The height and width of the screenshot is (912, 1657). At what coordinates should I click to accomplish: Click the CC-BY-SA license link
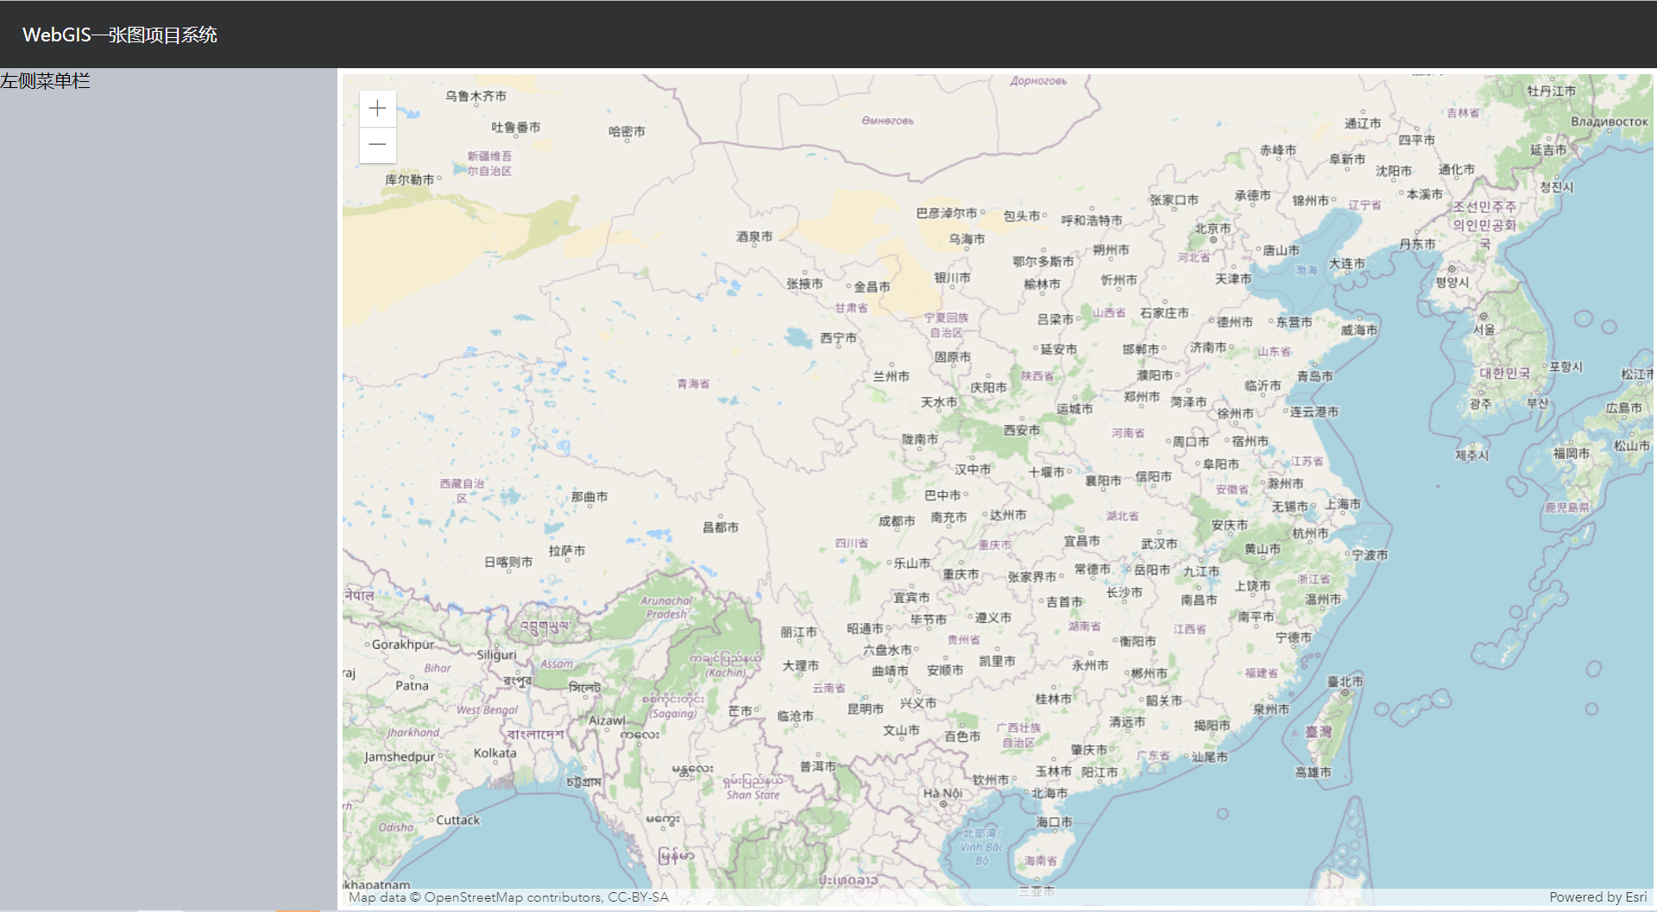point(642,896)
